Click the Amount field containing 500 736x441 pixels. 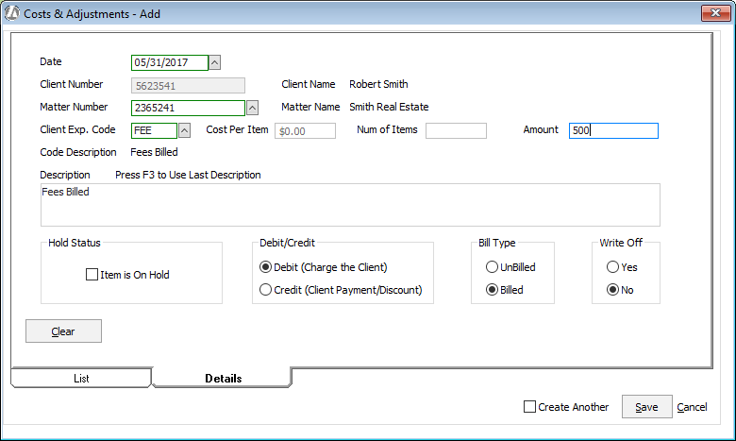point(613,130)
